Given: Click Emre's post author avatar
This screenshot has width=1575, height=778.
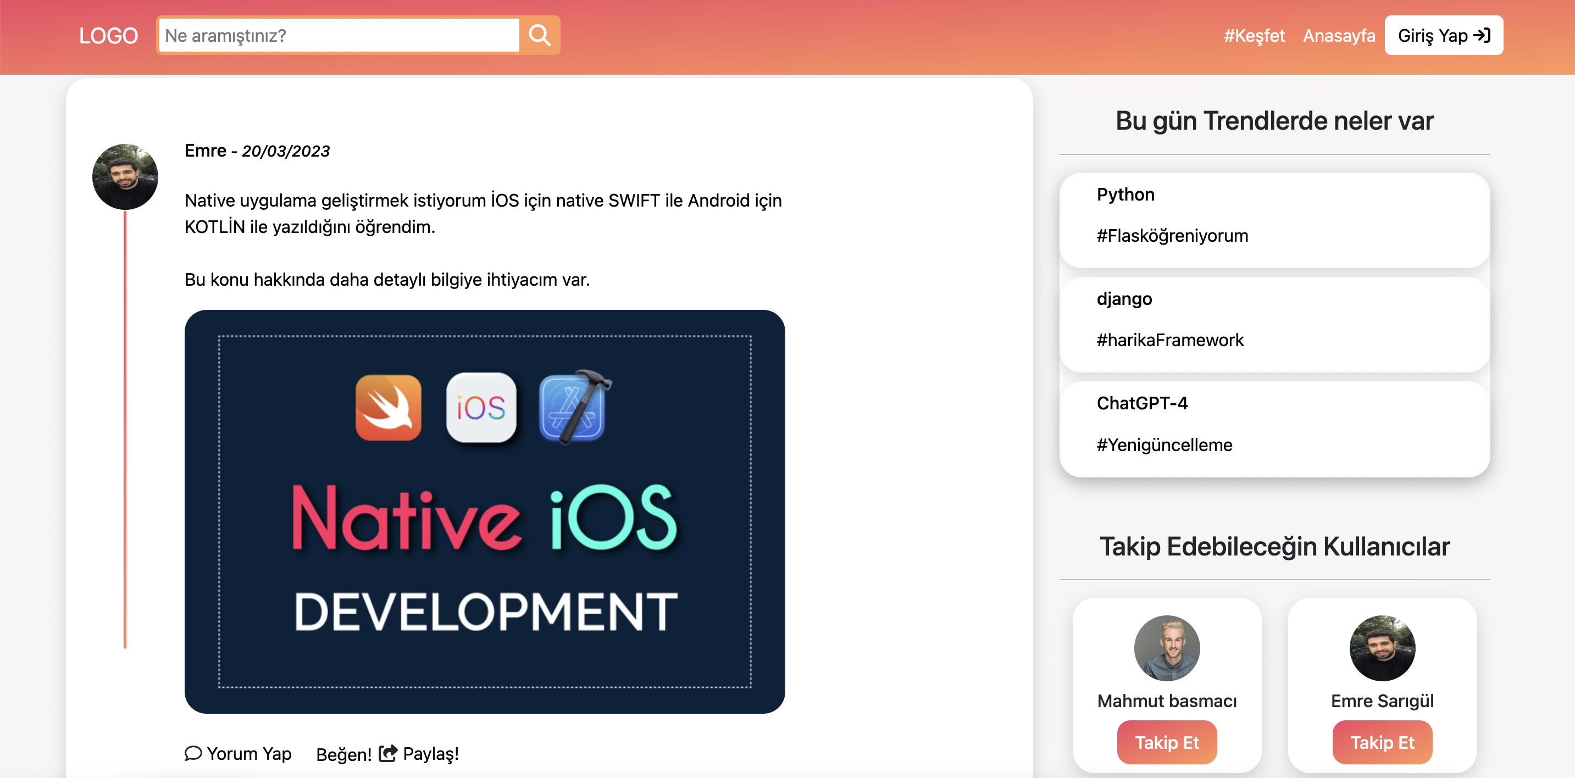Looking at the screenshot, I should pos(125,177).
